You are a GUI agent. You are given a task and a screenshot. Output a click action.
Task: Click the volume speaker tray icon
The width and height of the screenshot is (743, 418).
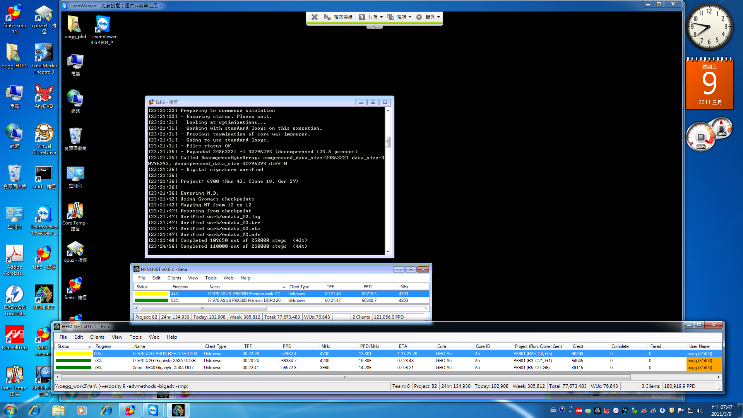700,411
